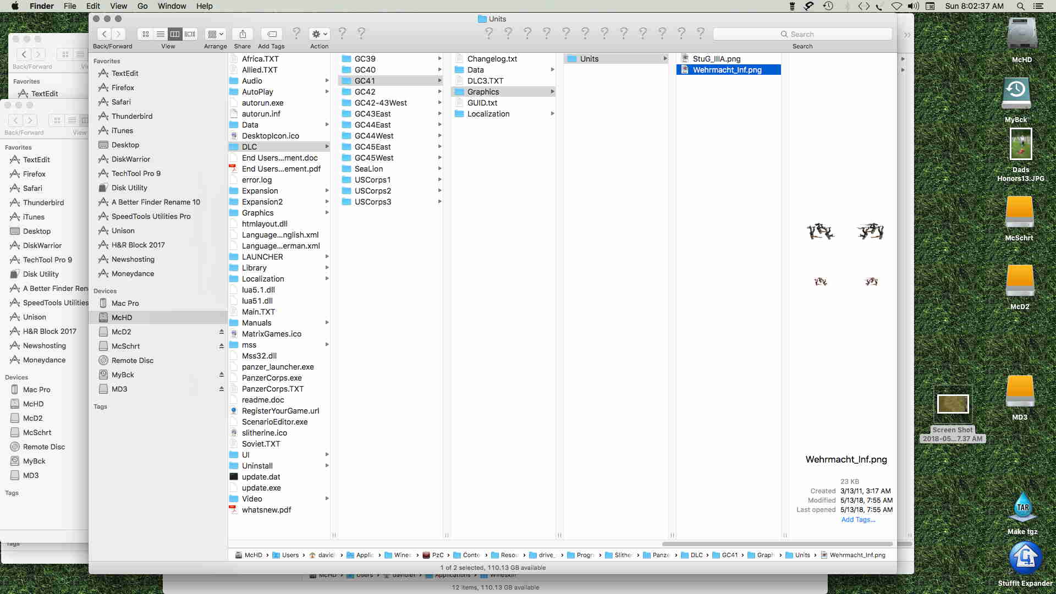
Task: Click GC41 in the path bar
Action: 724,555
